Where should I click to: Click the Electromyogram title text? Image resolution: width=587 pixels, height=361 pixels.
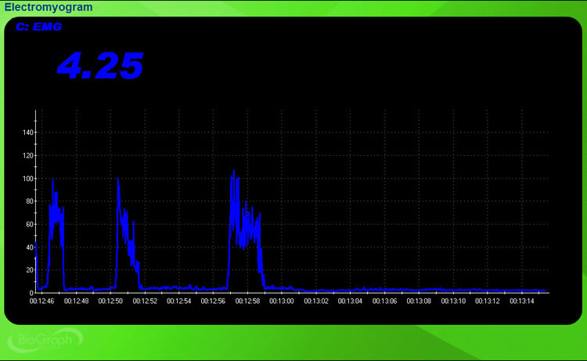pyautogui.click(x=48, y=7)
